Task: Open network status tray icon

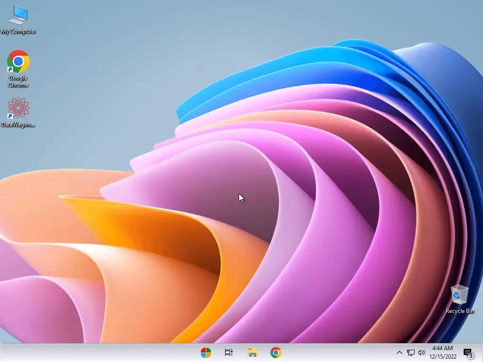Action: click(x=411, y=353)
